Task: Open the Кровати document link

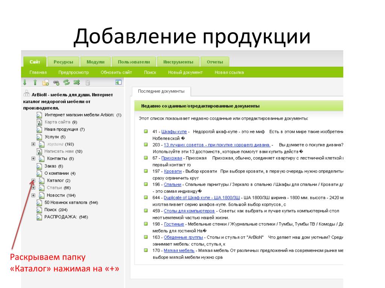Action: pos(173,171)
